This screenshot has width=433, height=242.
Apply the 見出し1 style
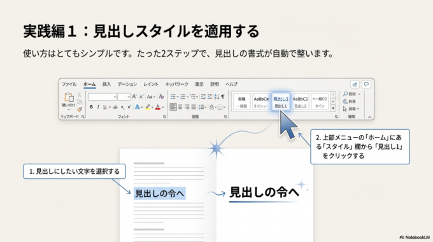[x=281, y=102]
